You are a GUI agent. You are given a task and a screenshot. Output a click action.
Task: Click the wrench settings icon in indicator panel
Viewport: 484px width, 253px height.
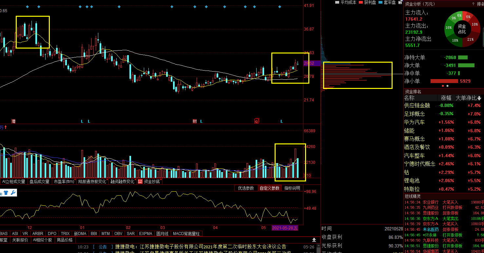13,193
